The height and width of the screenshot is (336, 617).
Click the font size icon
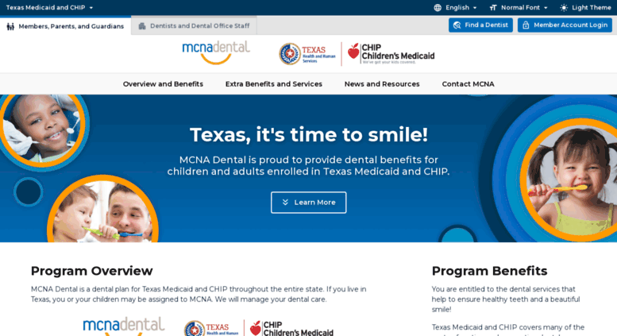click(x=493, y=7)
